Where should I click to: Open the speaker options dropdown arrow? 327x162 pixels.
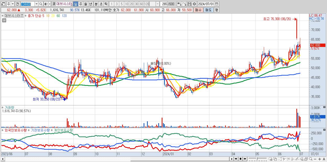[x=50, y=4]
